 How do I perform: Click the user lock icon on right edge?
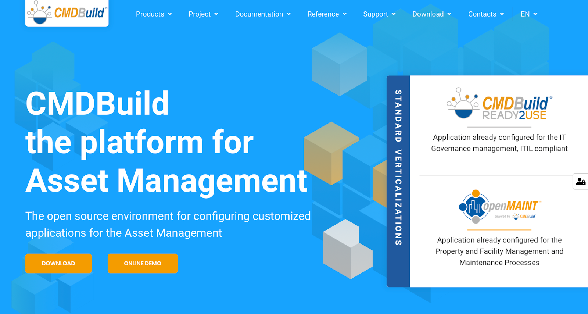581,182
